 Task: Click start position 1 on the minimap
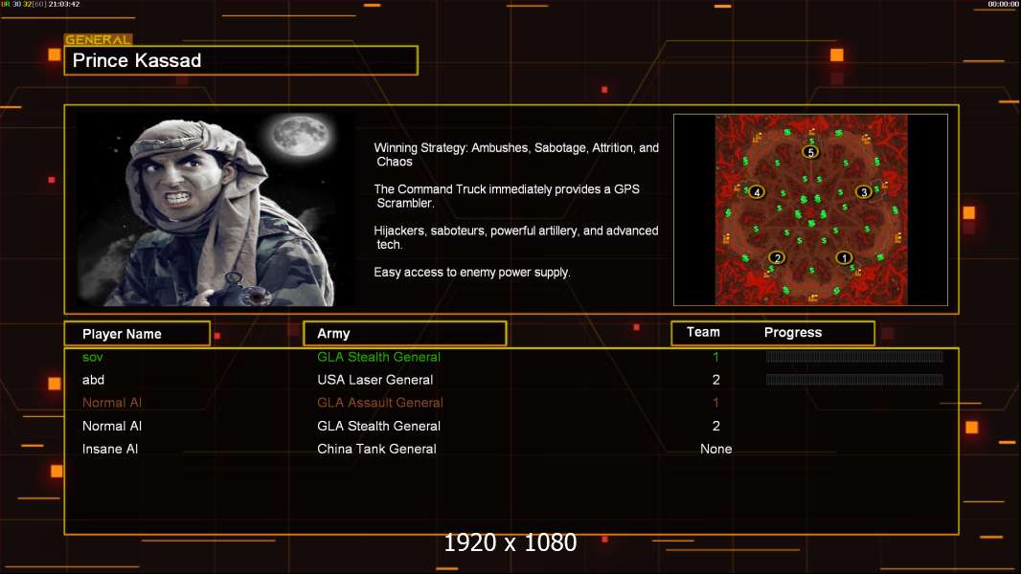844,257
